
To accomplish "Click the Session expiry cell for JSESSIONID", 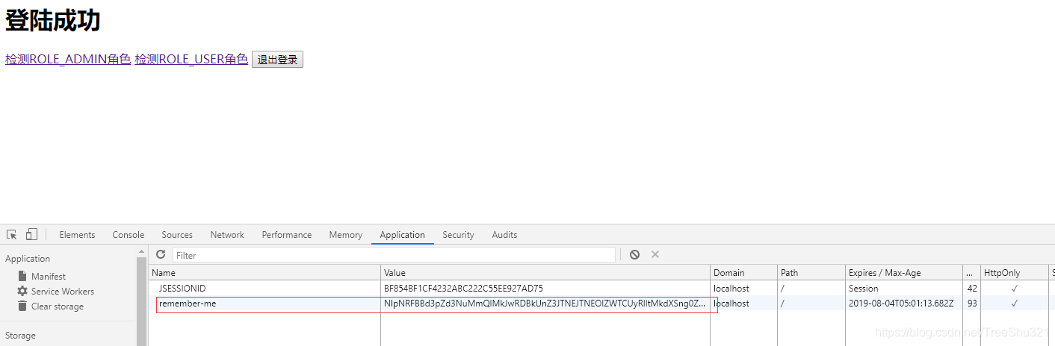I will tap(904, 289).
